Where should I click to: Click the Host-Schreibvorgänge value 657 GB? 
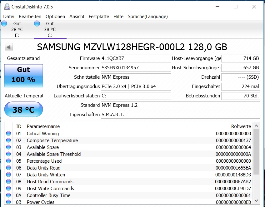pyautogui.click(x=241, y=68)
